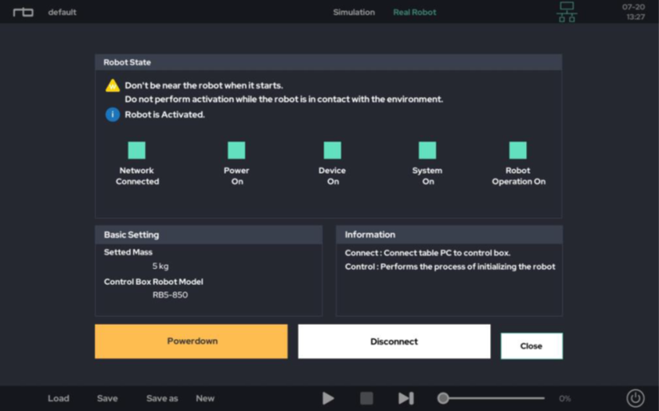Click the Disconnect button
The height and width of the screenshot is (411, 659).
pos(394,341)
